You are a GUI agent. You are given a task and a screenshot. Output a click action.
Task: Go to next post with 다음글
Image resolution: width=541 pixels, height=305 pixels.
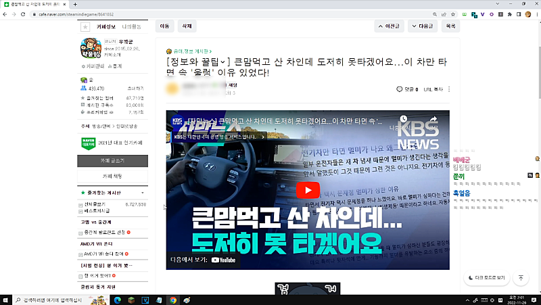click(422, 26)
